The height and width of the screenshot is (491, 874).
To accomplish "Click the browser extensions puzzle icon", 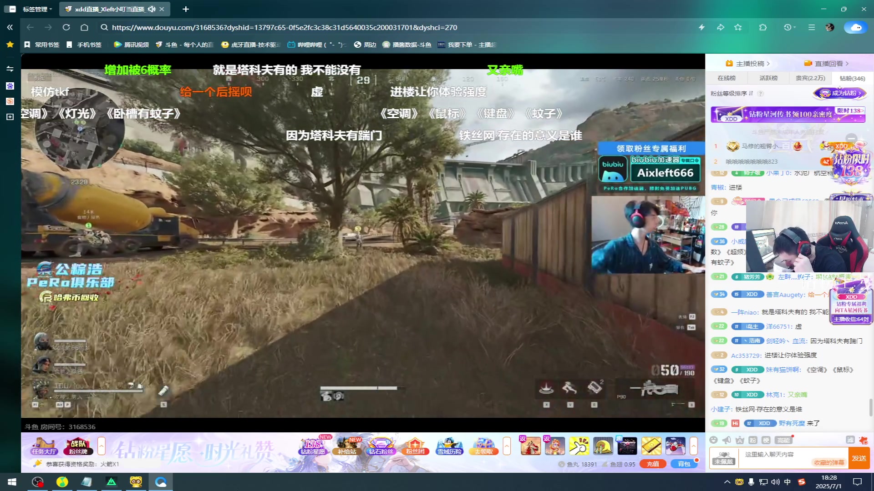I will (x=763, y=27).
